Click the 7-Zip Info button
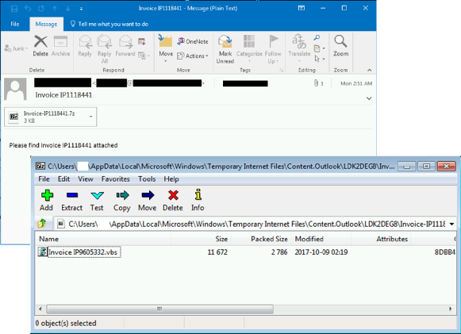The width and height of the screenshot is (461, 334). tap(198, 200)
